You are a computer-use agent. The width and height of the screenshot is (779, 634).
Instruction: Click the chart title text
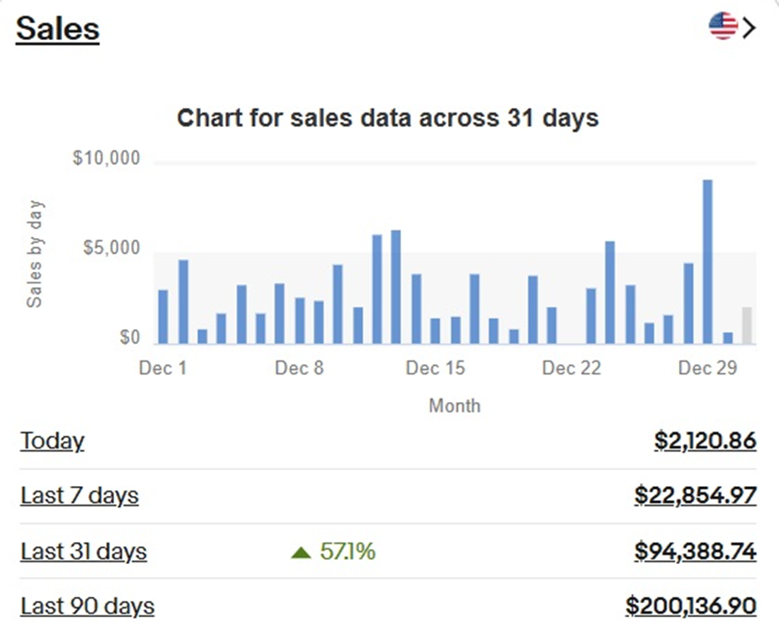[x=388, y=118]
